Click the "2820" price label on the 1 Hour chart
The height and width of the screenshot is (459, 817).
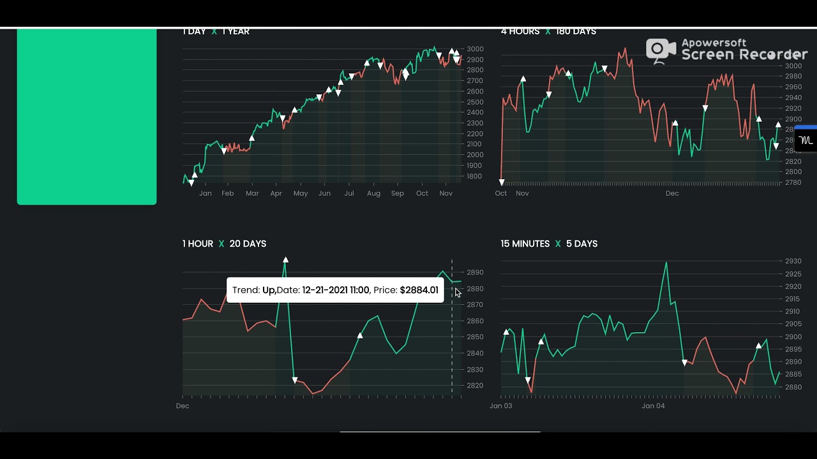pos(475,386)
